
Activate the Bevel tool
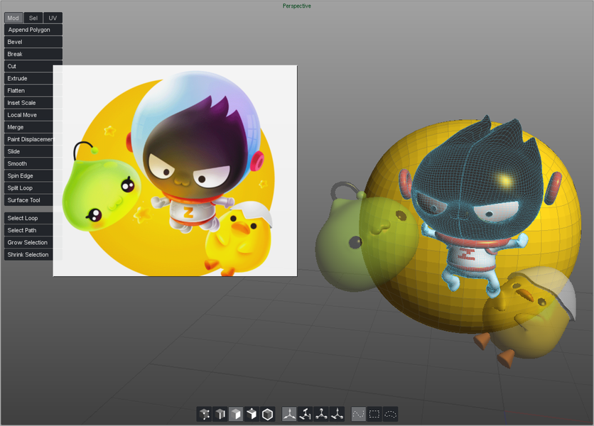(33, 42)
